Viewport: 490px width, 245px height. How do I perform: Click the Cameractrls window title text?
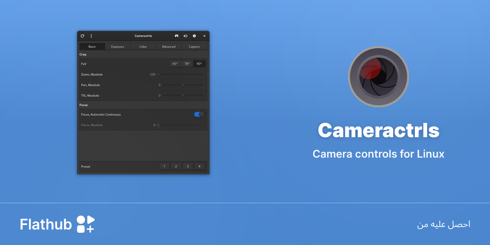[143, 36]
